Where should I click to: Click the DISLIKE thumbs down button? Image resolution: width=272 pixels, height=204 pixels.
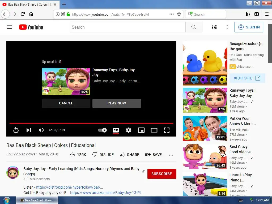[x=103, y=155]
